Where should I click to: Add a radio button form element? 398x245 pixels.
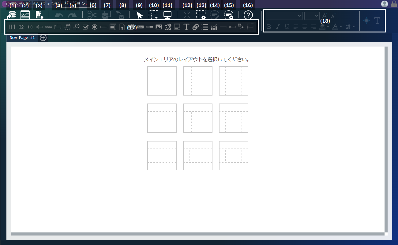(95, 27)
